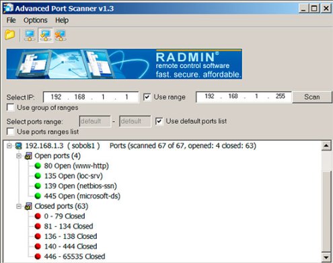Click the Closed ports group icon

pyautogui.click(x=28, y=206)
